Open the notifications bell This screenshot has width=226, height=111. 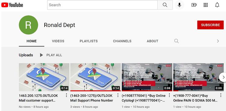(217, 5)
